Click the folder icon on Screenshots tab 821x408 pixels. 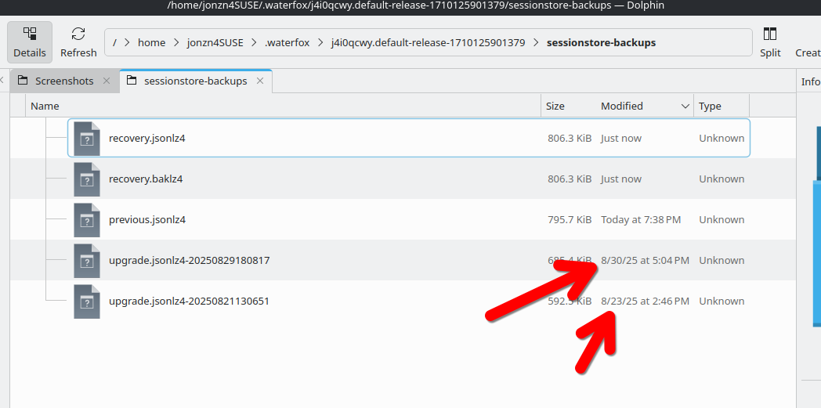[x=23, y=81]
